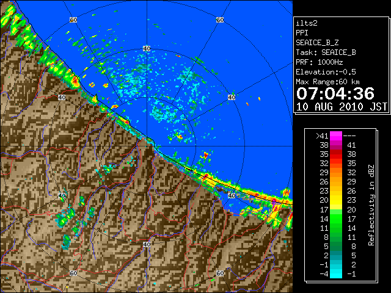Click the 'Elevation:-0.5' text

pyautogui.click(x=326, y=72)
